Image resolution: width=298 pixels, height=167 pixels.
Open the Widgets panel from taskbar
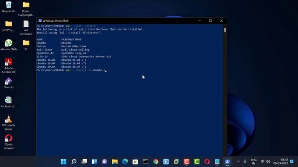[x=94, y=161]
